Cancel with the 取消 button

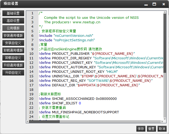[162, 129]
